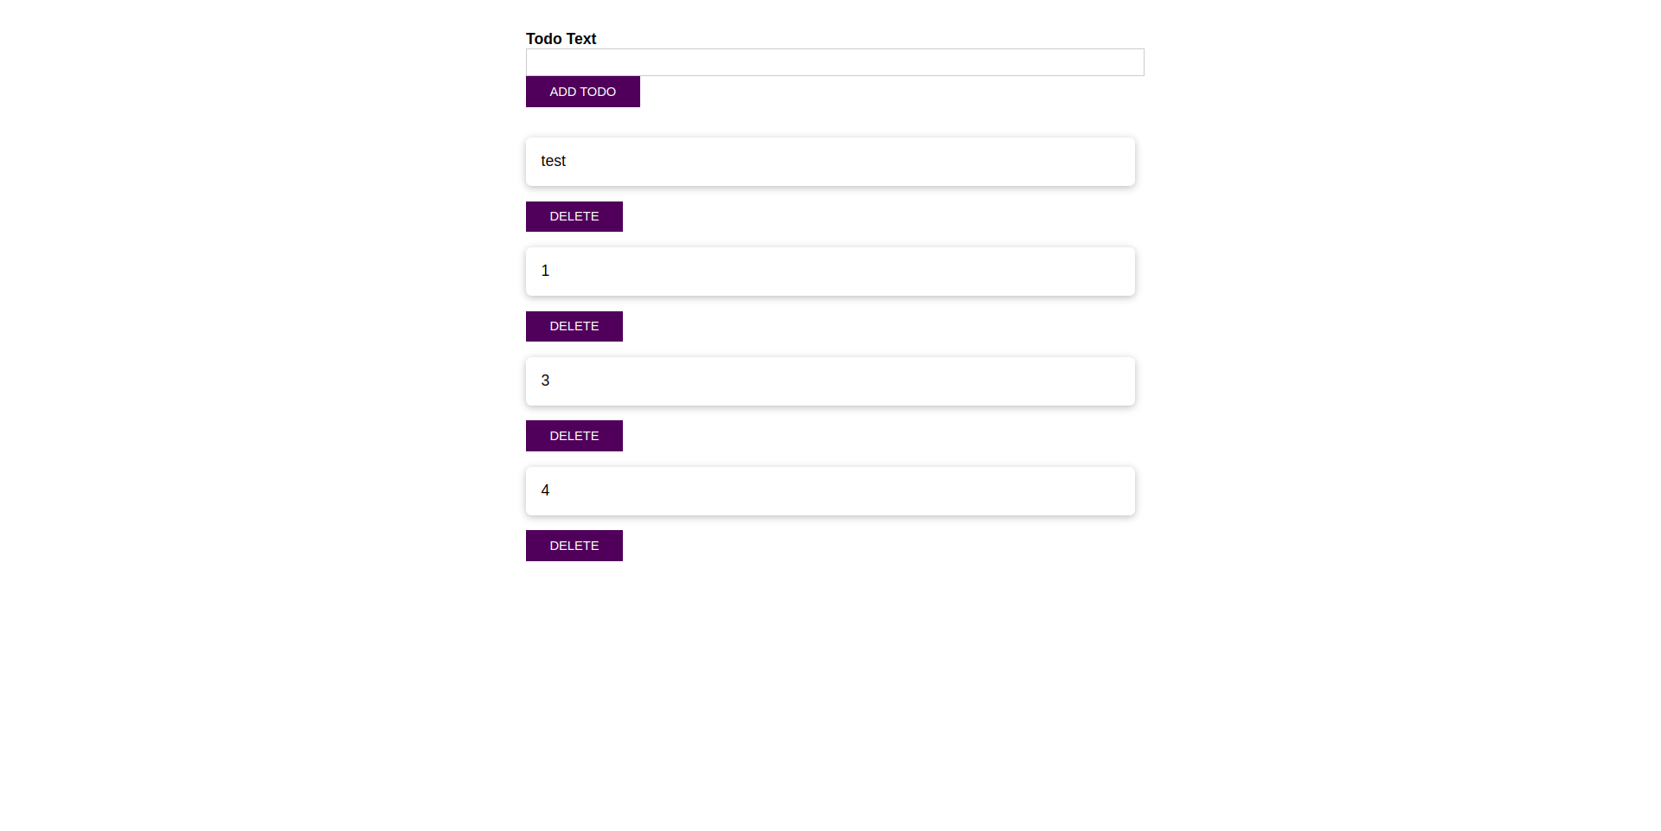This screenshot has height=831, width=1661.
Task: Focus the empty text box below Todo Text
Action: (833, 62)
